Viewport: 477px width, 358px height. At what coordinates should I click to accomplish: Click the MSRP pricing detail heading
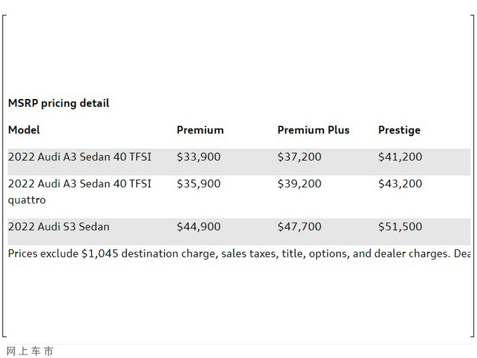[58, 103]
